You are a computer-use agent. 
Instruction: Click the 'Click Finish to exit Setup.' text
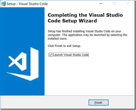point(64,46)
